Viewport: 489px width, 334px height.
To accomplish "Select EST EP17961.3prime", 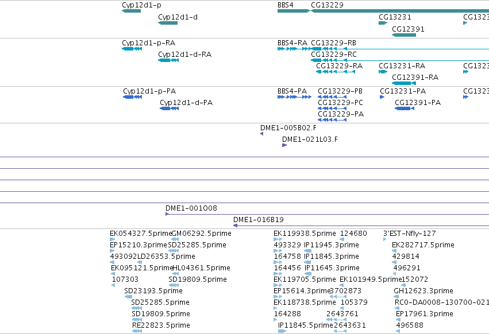I will click(x=398, y=320).
